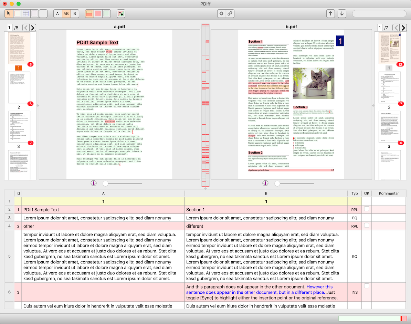This screenshot has height=324, width=411.
Task: Select the dotted grid area tool
Action: click(26, 13)
